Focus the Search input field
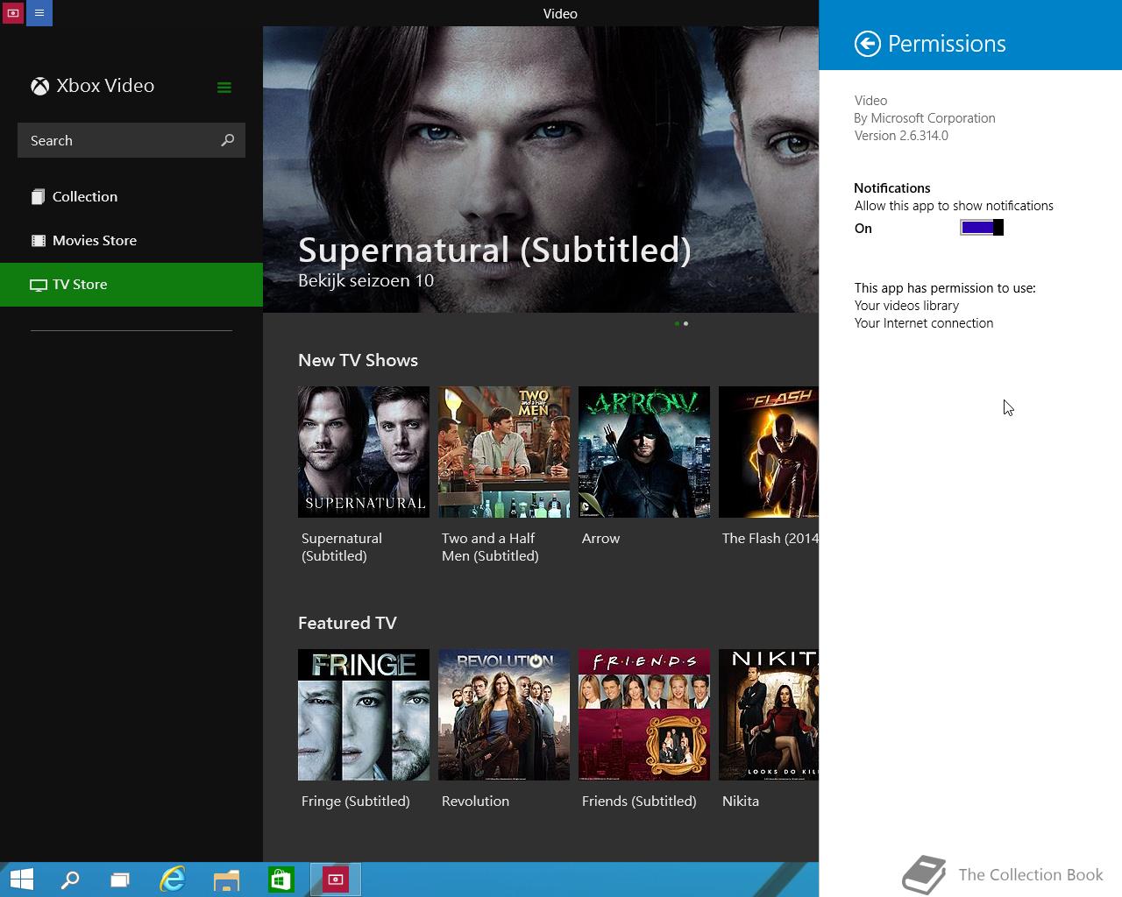1122x897 pixels. click(x=131, y=140)
